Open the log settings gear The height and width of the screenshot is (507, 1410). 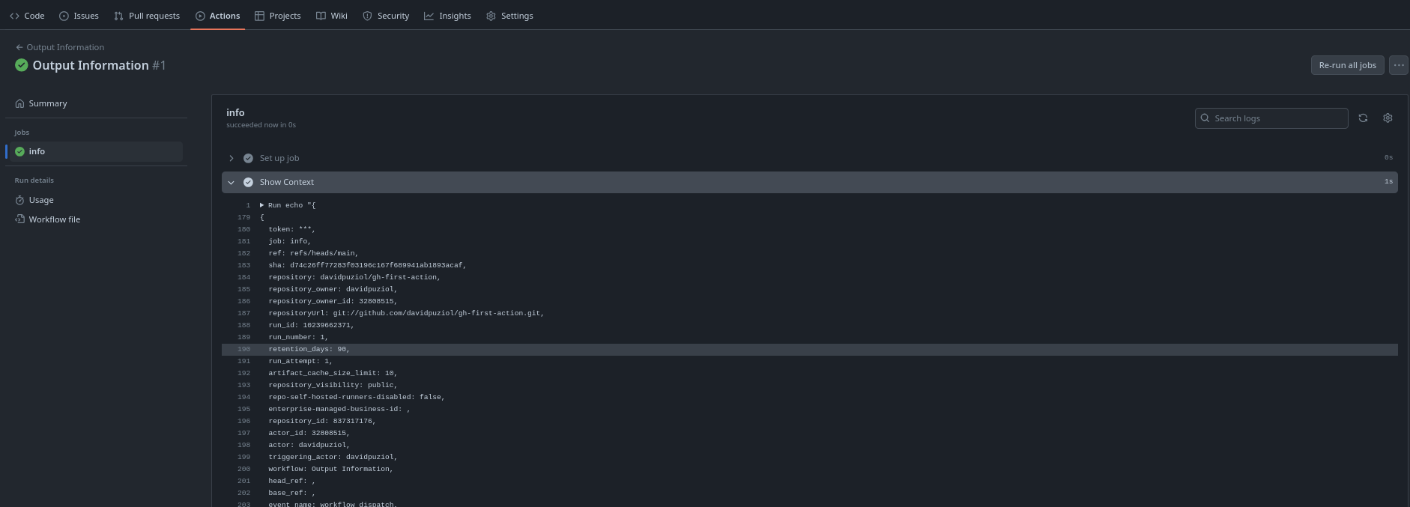coord(1387,118)
